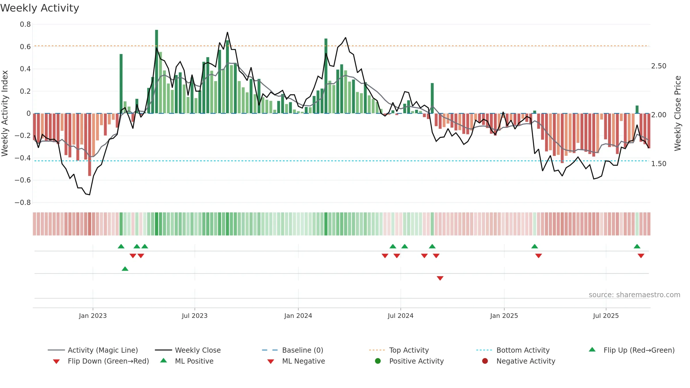Click the Flip Up green triangle legend icon
690x388 pixels.
[592, 349]
